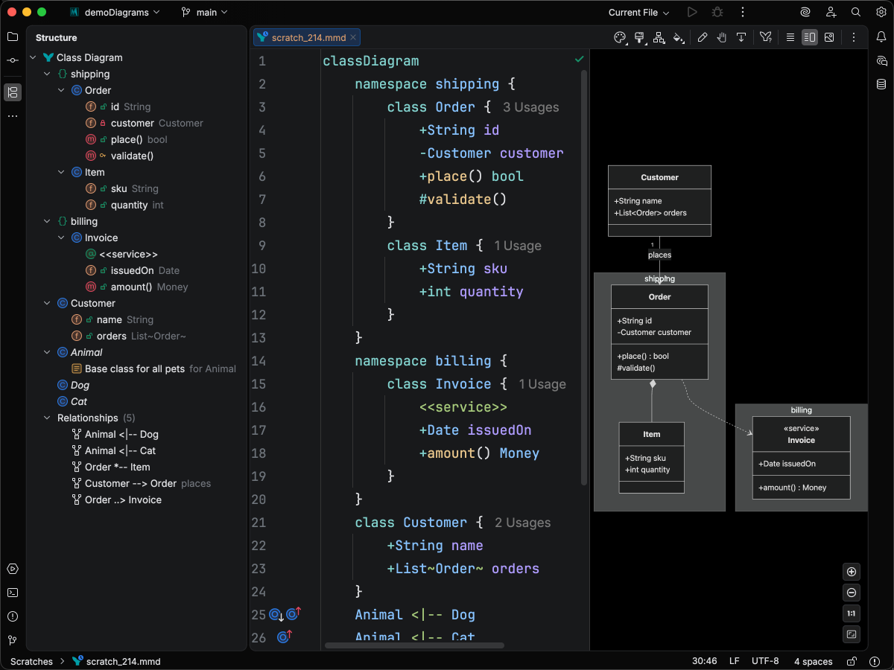This screenshot has width=894, height=670.
Task: Toggle read-only lock in status bar
Action: 852,661
